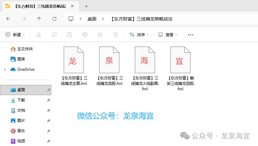Go up one folder level
258x146 pixels.
[x=39, y=19]
